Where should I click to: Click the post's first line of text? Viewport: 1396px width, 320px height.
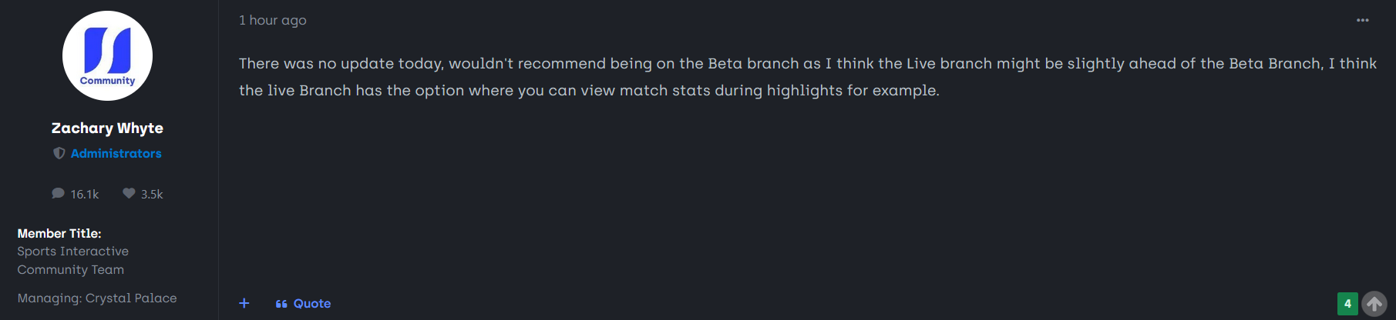coord(807,63)
